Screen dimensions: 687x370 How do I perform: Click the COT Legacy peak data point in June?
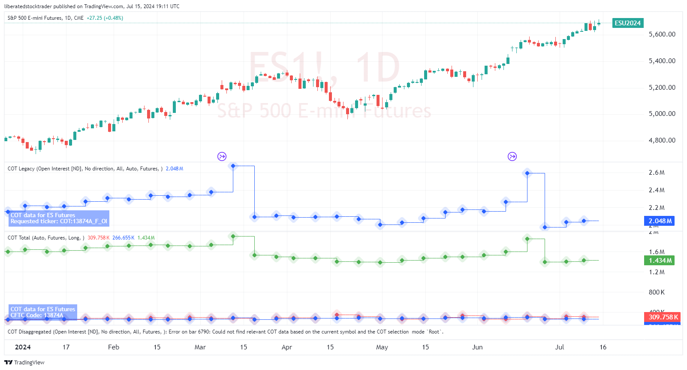point(527,173)
